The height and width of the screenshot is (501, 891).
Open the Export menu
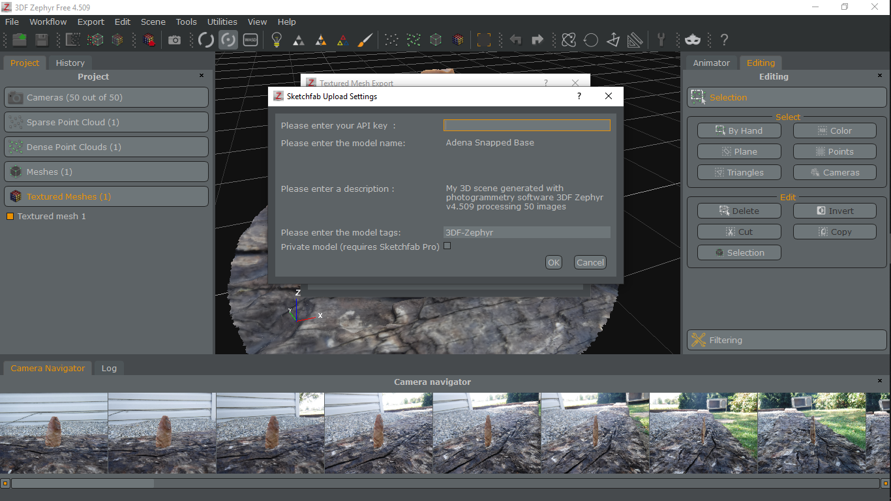[x=91, y=22]
